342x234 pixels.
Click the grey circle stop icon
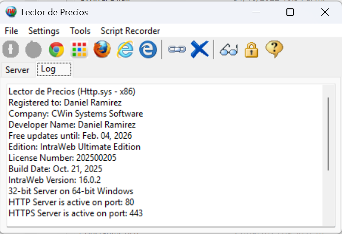[33, 50]
